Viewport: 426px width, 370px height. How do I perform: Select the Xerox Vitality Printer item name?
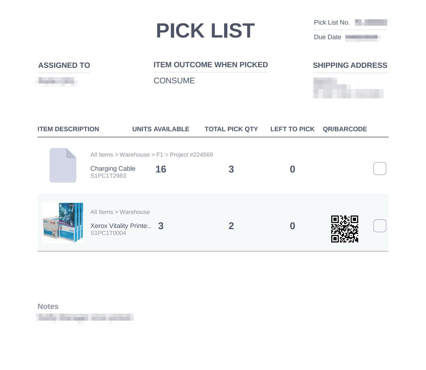coord(121,226)
